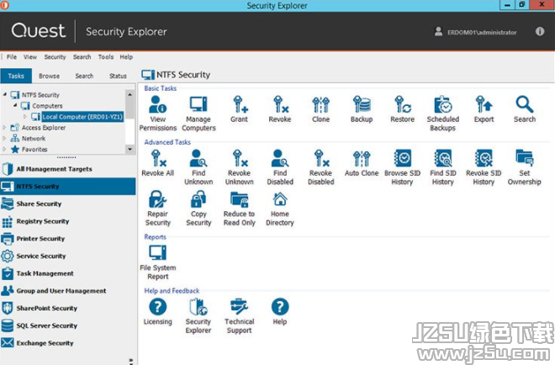Open the Search menu in the menu bar
555x365 pixels.
click(82, 57)
